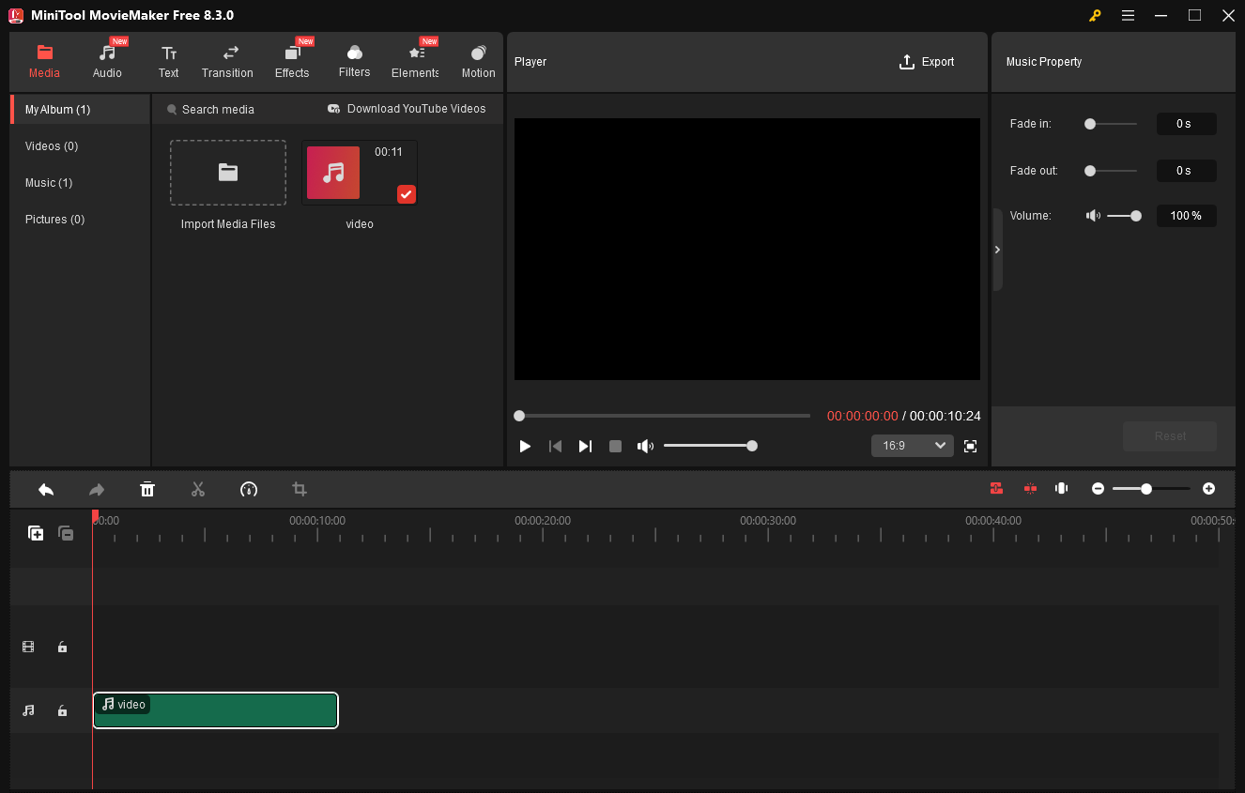Screen dimensions: 1245x793
Task: Adjust the Fade out slider
Action: point(1111,171)
